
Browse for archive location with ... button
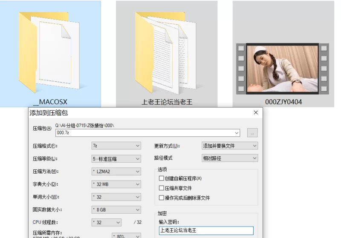pos(252,133)
